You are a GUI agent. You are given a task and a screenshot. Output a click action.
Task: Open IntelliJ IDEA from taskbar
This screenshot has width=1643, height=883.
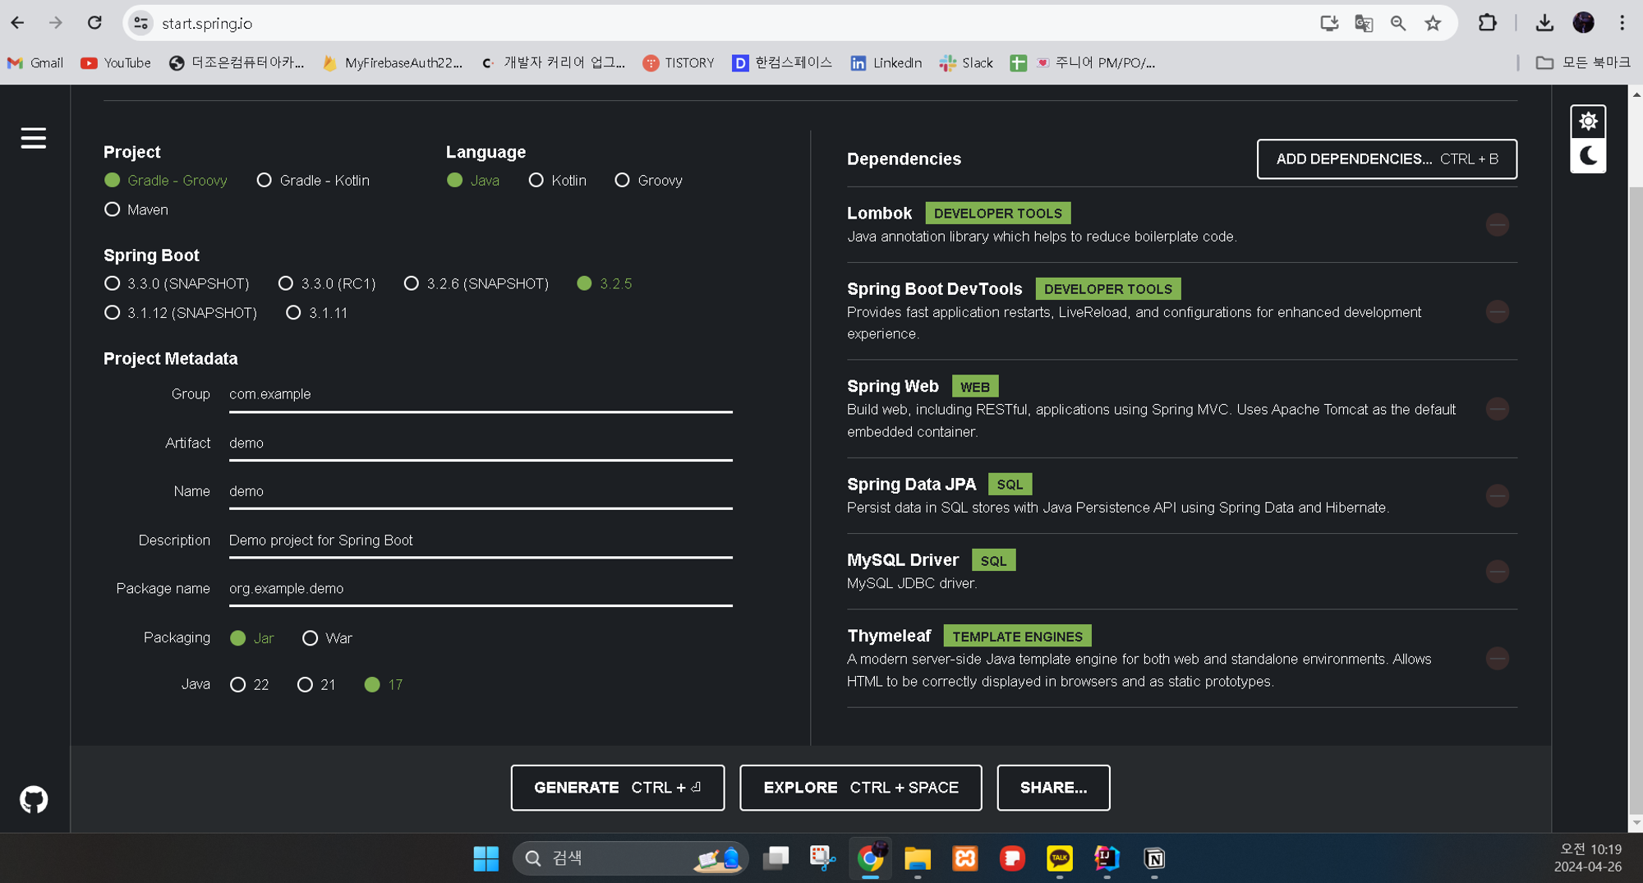1107,858
